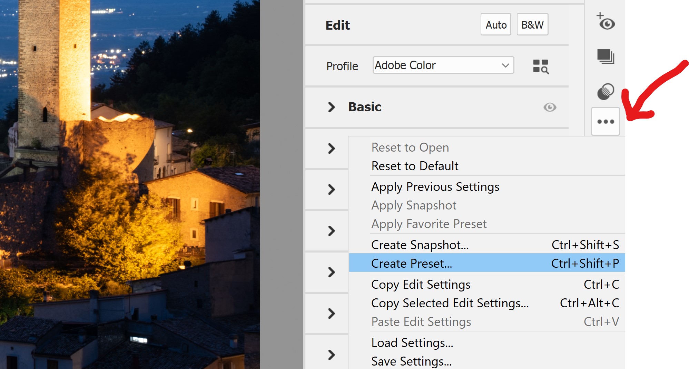Expand the panel chevron beside Create Preset
This screenshot has height=369, width=689.
click(331, 272)
